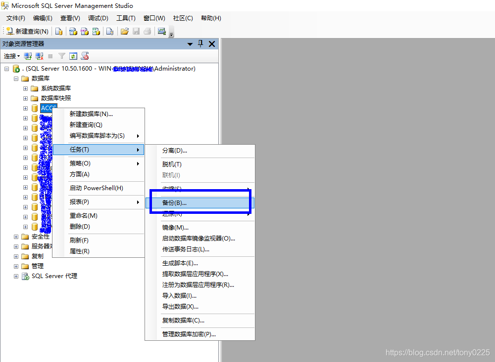Click the ACC database cylinder icon

tap(35, 108)
